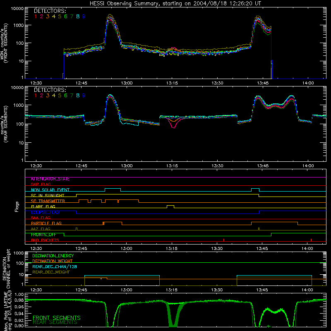The width and height of the screenshot is (331, 331).
Task: Select the "DETECTORS:" heading in the front segments plot
Action: click(50, 11)
